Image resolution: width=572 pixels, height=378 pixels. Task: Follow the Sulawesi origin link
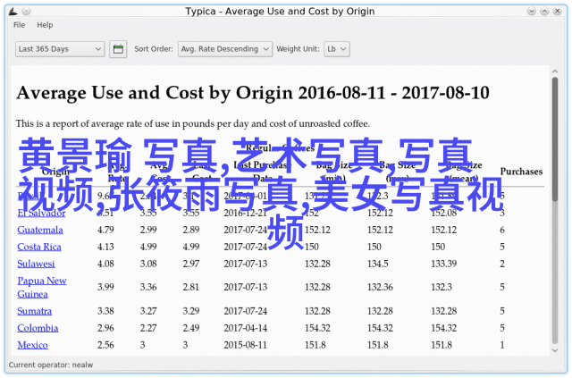[x=37, y=264]
